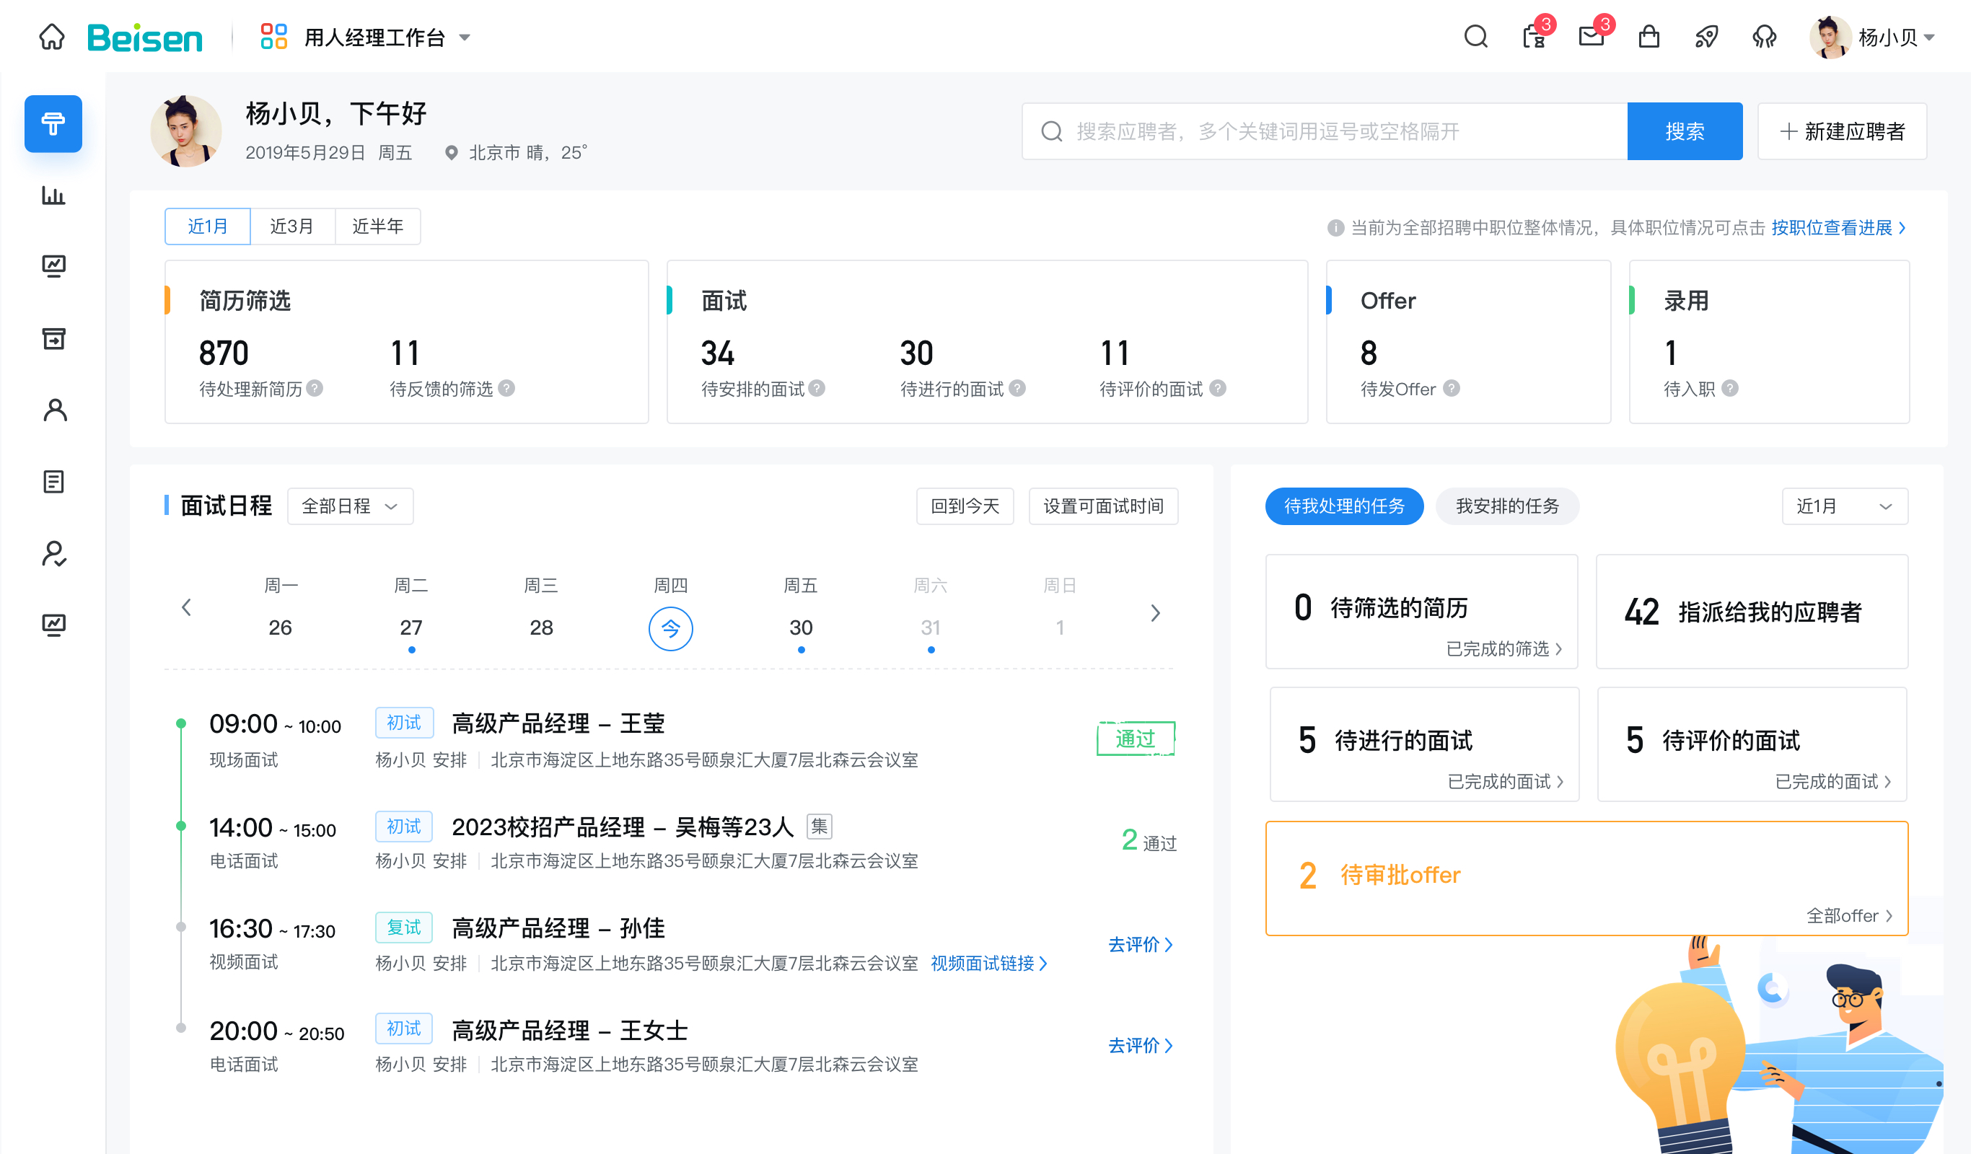Select today's 今 date circle
Screen dimensions: 1971x1154
click(670, 629)
